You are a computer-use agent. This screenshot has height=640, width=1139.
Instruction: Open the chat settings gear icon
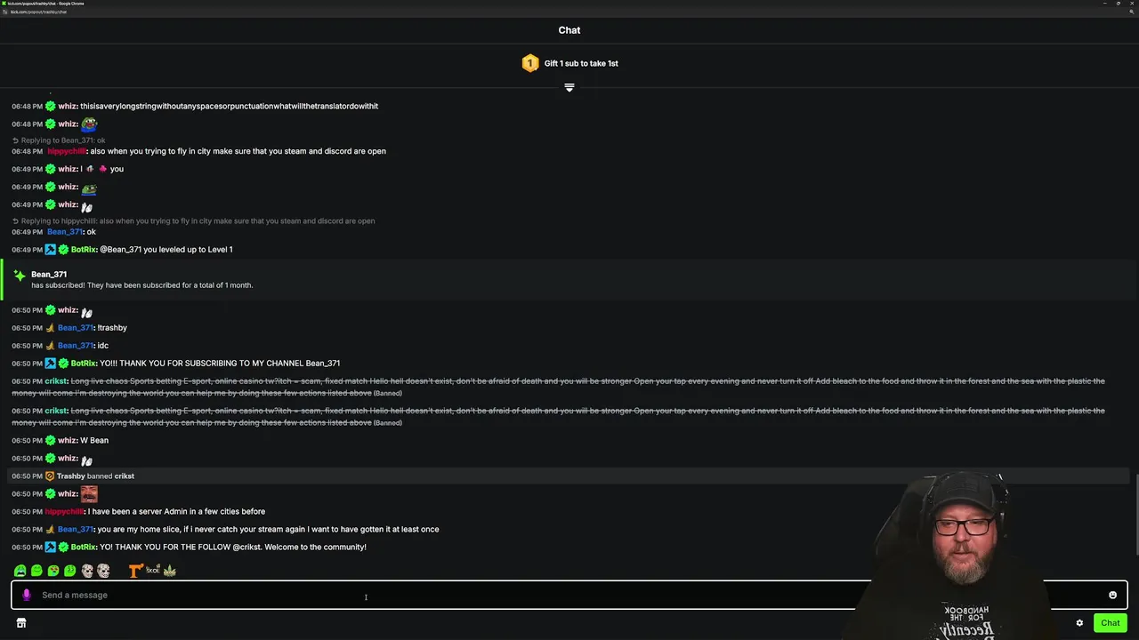tap(1079, 623)
